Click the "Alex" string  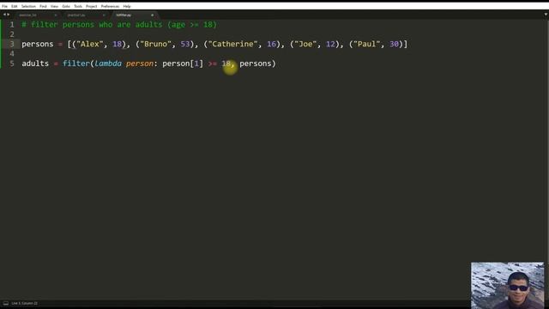point(90,44)
